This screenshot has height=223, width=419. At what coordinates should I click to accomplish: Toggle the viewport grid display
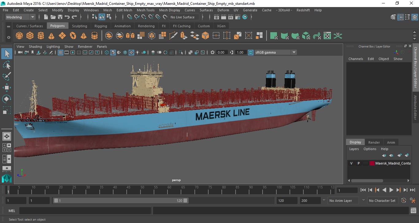[60, 52]
